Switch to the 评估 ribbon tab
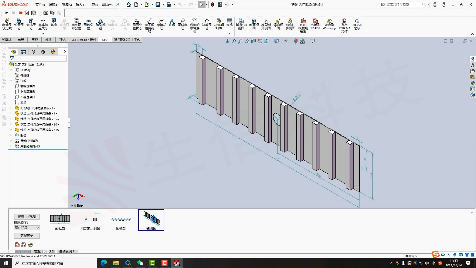Image resolution: width=476 pixels, height=268 pixels. [x=62, y=40]
